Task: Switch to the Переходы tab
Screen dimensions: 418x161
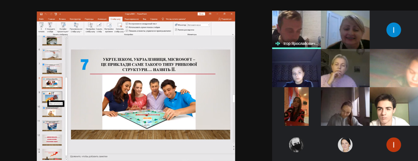Action: point(89,19)
